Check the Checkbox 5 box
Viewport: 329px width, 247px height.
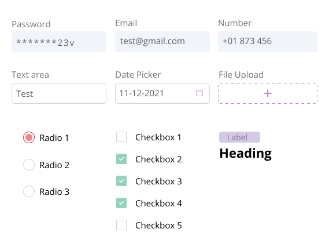point(121,225)
